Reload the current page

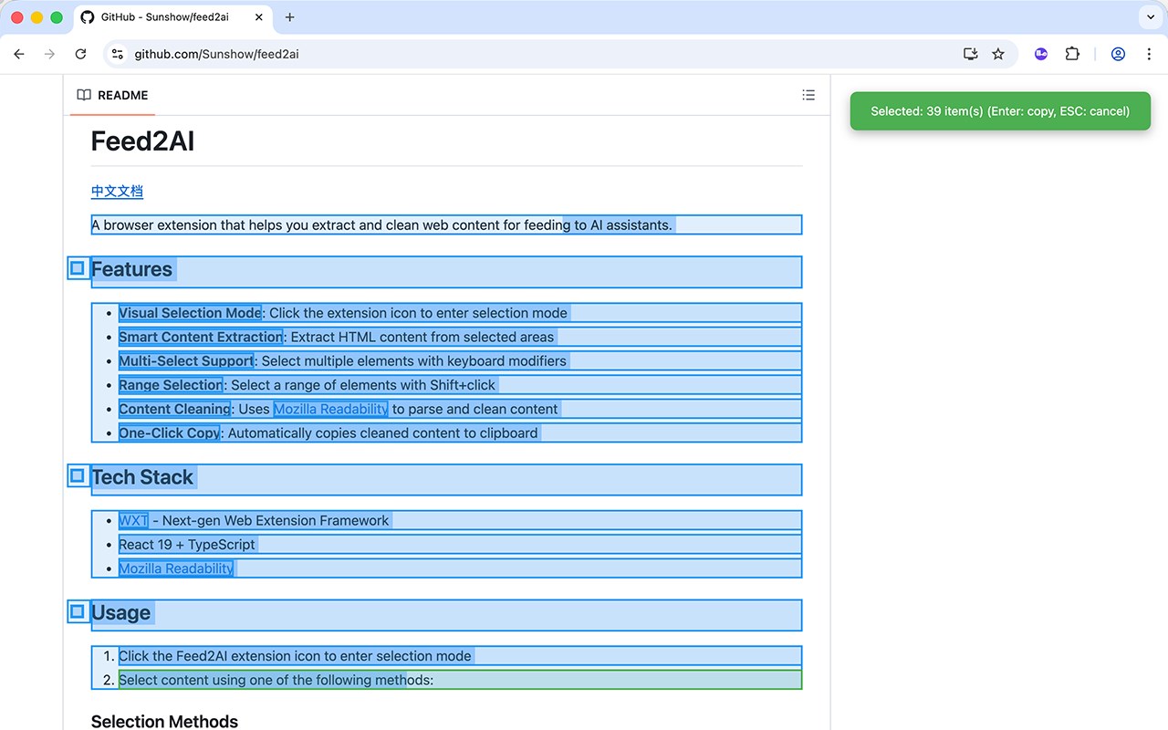tap(80, 54)
